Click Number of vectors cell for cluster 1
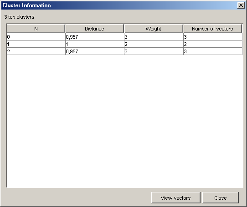The height and width of the screenshot is (207, 247). tap(213, 44)
